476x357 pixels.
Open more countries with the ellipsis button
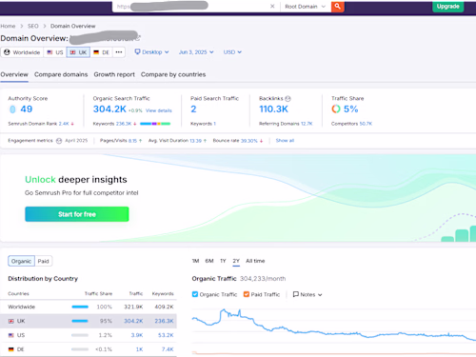pyautogui.click(x=119, y=52)
